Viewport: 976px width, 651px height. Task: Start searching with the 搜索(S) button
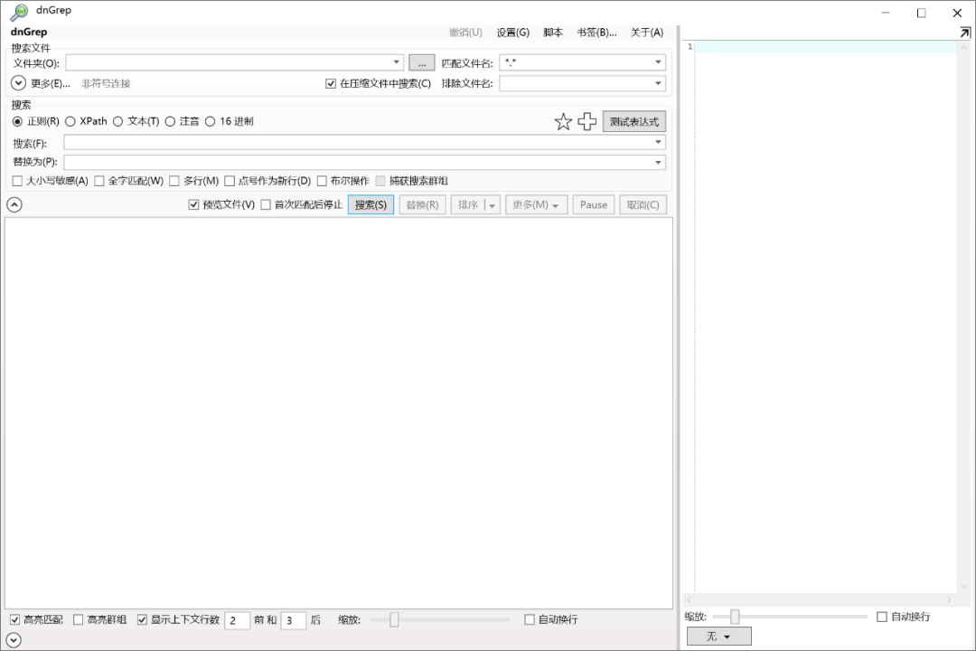pos(371,204)
